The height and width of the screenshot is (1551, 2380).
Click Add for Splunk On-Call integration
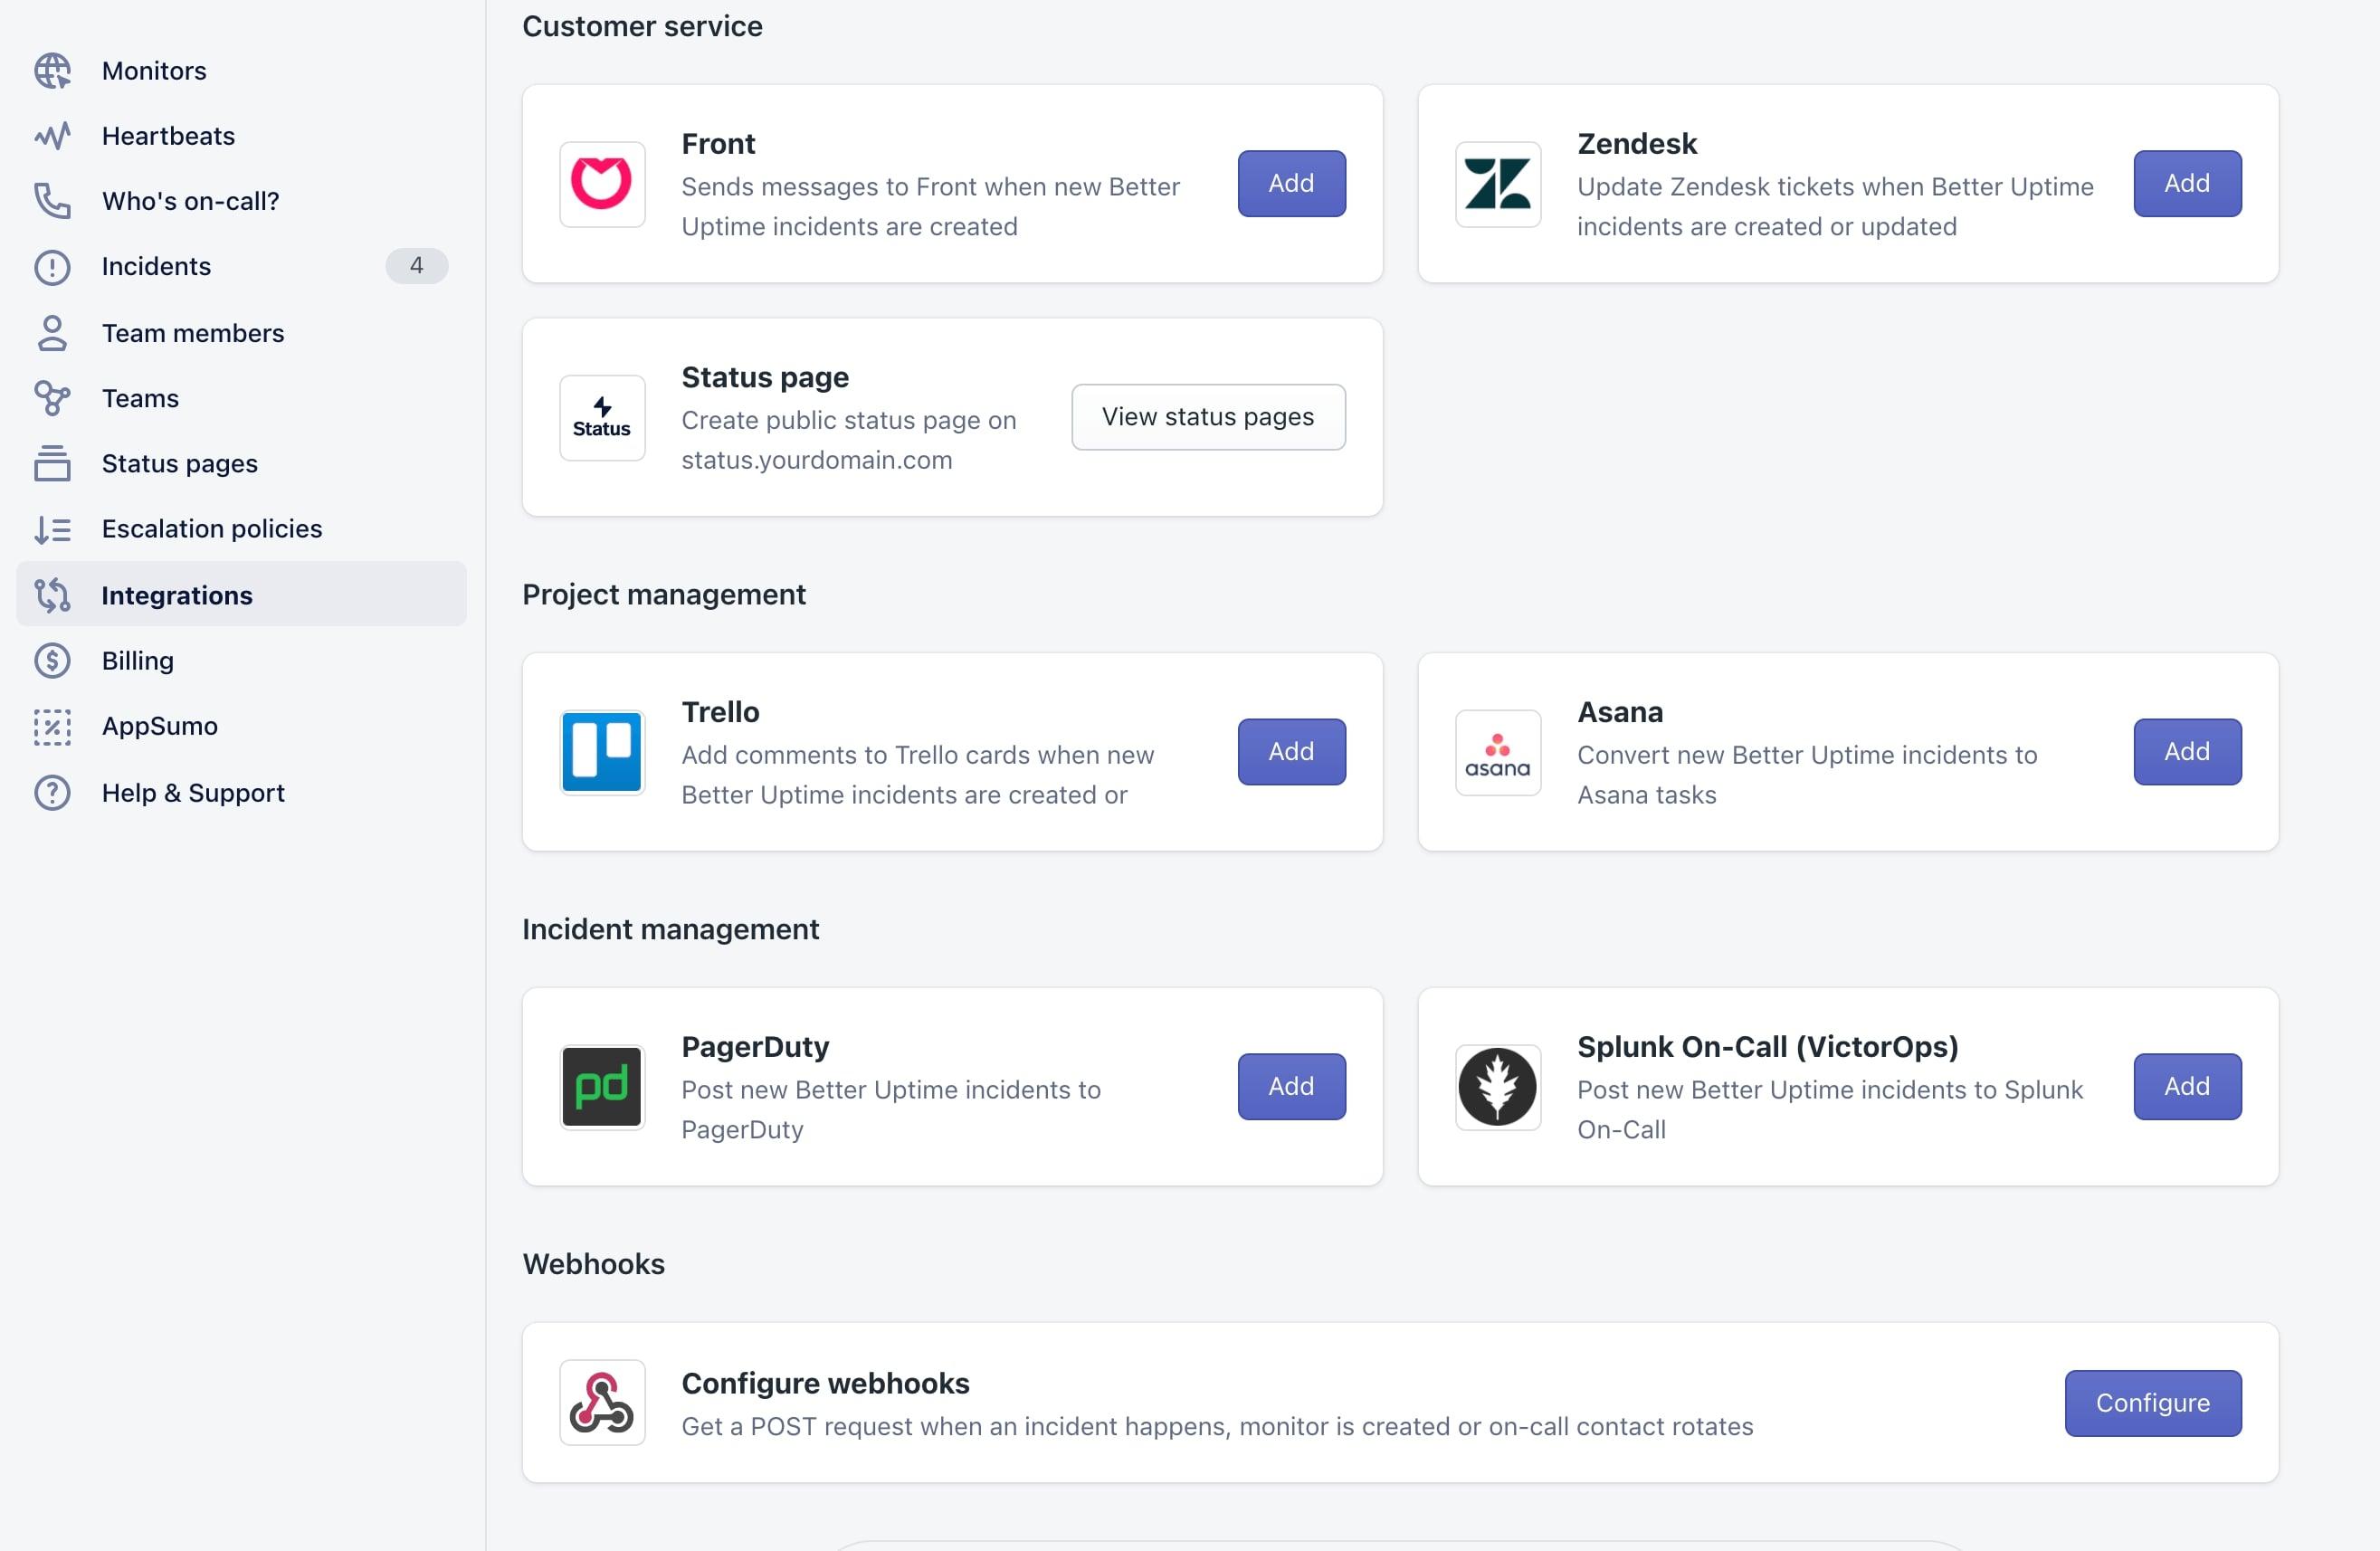(2185, 1086)
